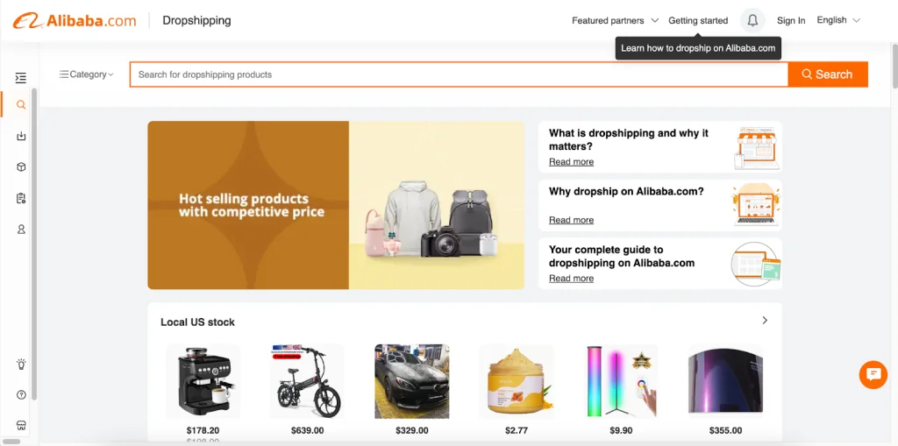
Task: Click Read more under Why dropship
Action: click(571, 220)
